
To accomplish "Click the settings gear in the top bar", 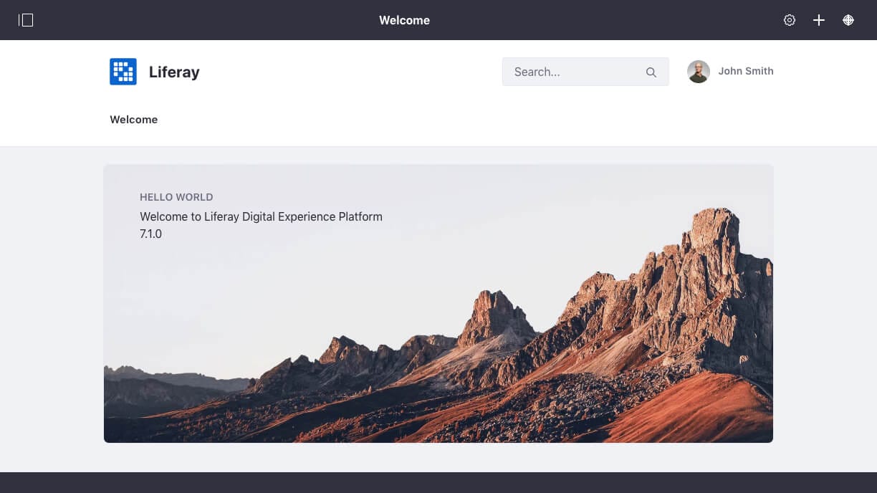I will (x=790, y=20).
